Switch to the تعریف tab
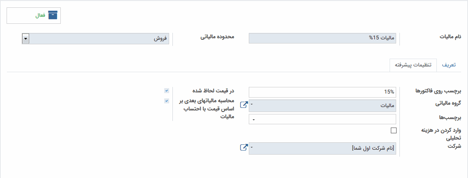This screenshot has height=178, width=468. (449, 66)
